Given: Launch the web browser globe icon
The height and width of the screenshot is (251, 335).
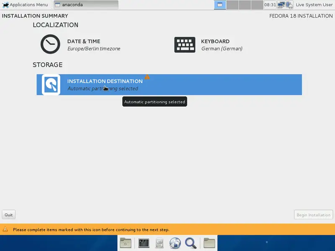Looking at the screenshot, I should point(175,243).
